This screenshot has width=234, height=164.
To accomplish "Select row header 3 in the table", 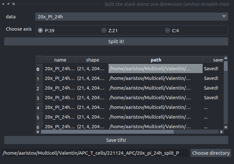I will tap(38, 98).
